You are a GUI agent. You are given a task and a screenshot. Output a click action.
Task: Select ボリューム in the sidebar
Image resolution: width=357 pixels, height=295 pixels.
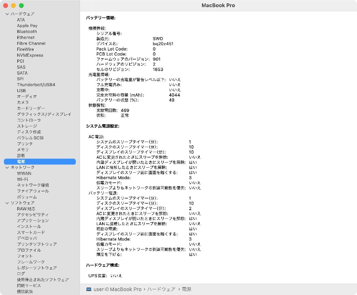[x=27, y=197]
